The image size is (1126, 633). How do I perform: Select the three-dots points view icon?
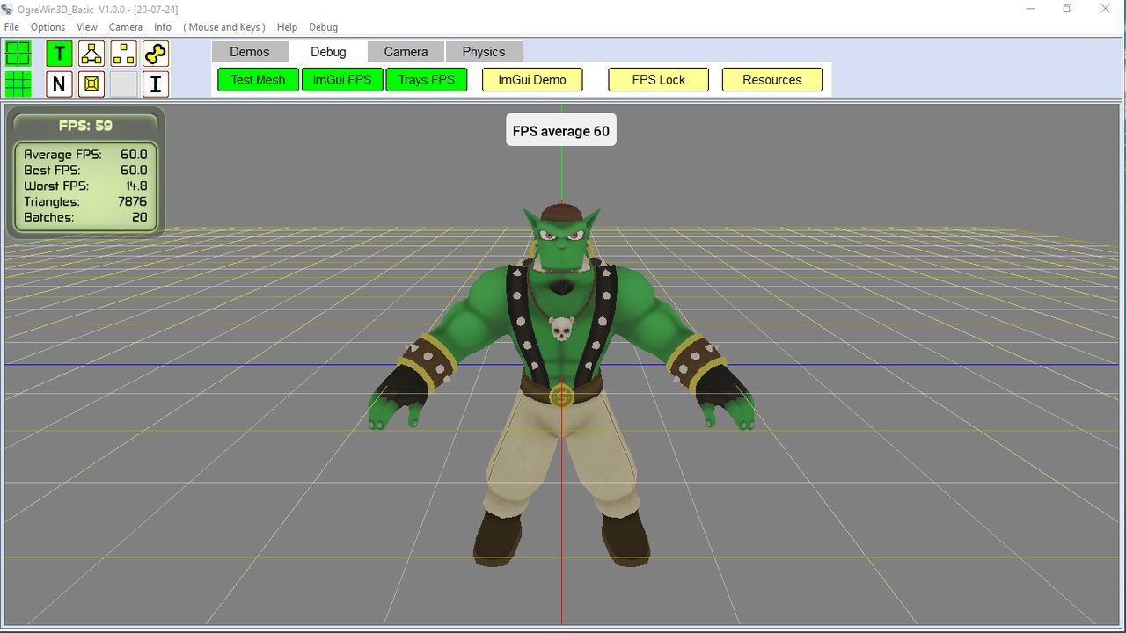click(124, 54)
